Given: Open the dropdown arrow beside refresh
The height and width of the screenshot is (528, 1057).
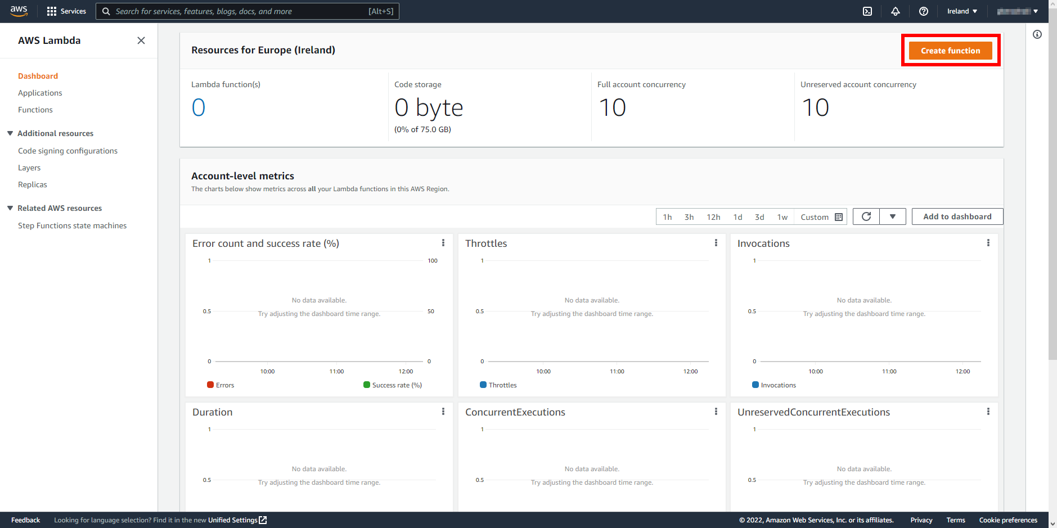Looking at the screenshot, I should pos(892,216).
